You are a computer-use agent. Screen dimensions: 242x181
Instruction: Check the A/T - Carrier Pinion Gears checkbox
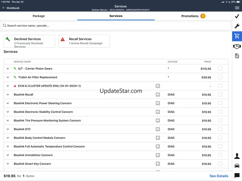[x=220, y=69]
